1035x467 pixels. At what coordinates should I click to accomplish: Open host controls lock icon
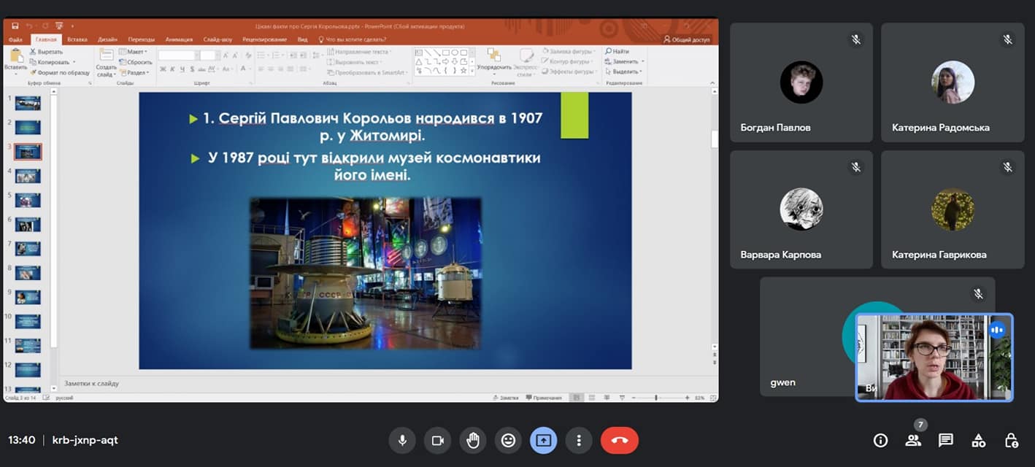point(1011,440)
